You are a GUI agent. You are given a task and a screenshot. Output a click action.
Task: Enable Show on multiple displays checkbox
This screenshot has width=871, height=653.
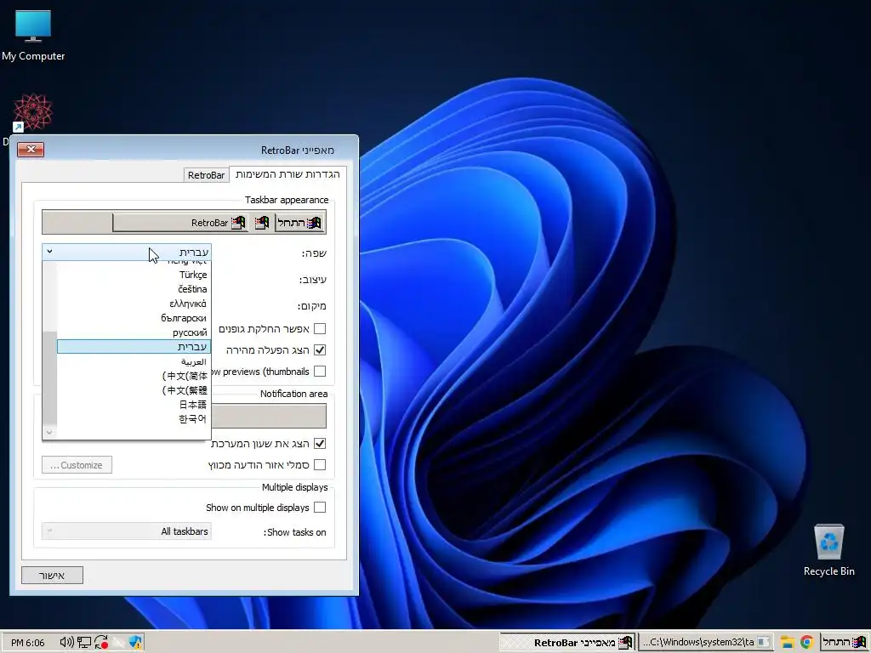point(320,507)
